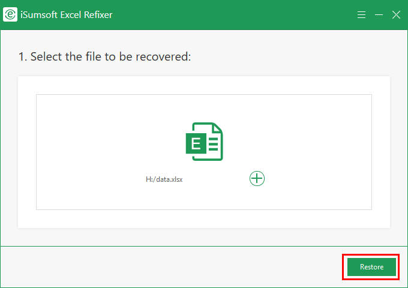The image size is (408, 288).
Task: Click the iSumsoft Excel Refixer title
Action: click(x=67, y=15)
